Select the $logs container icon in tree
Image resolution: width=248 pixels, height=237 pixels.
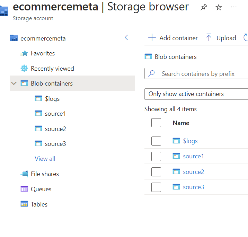coord(38,98)
